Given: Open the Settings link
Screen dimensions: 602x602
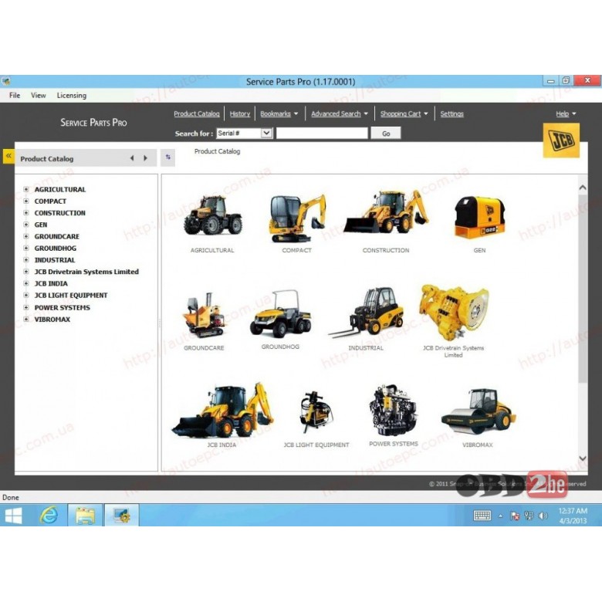Looking at the screenshot, I should point(451,113).
